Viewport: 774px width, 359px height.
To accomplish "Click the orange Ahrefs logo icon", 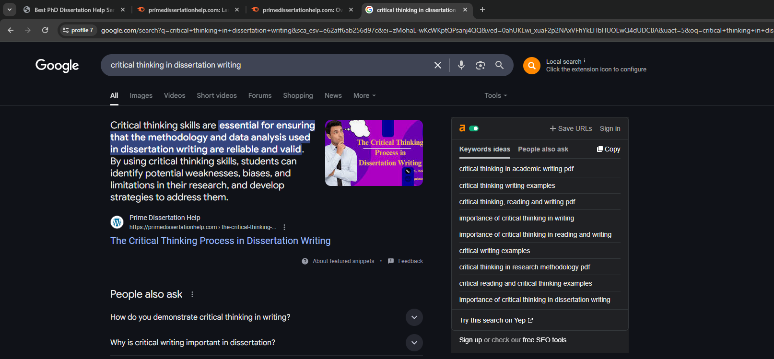I will tap(462, 128).
